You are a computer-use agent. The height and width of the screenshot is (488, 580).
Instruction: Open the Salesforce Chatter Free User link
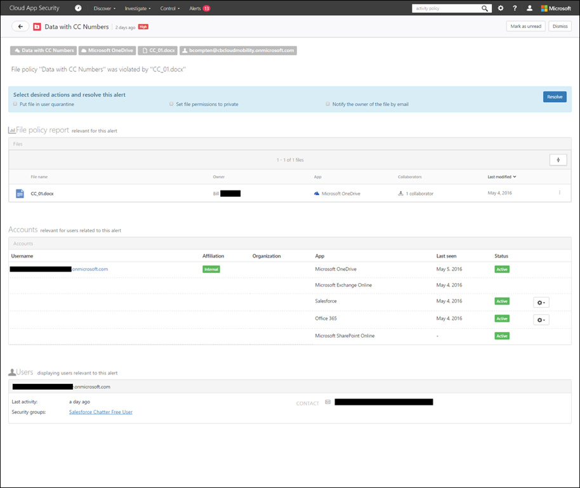(x=101, y=412)
